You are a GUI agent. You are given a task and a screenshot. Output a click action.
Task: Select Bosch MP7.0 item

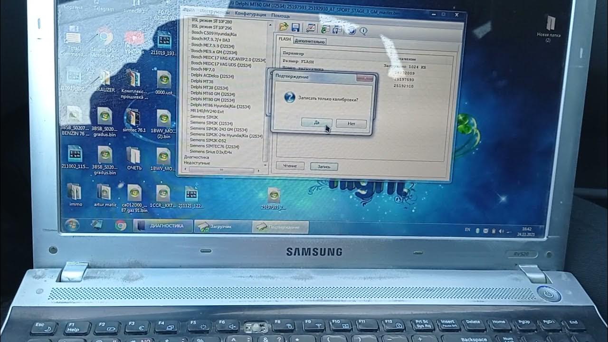click(x=202, y=69)
